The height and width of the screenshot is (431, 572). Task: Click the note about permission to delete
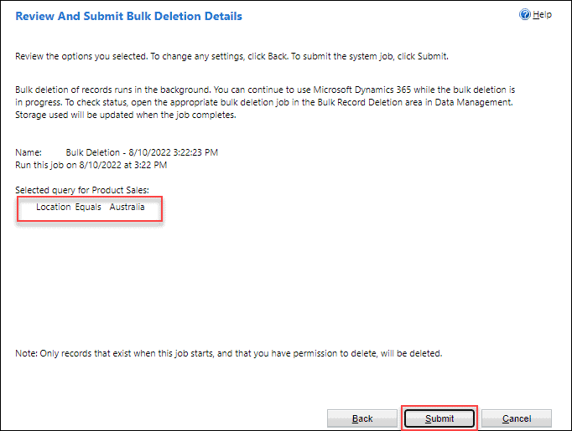pos(229,353)
